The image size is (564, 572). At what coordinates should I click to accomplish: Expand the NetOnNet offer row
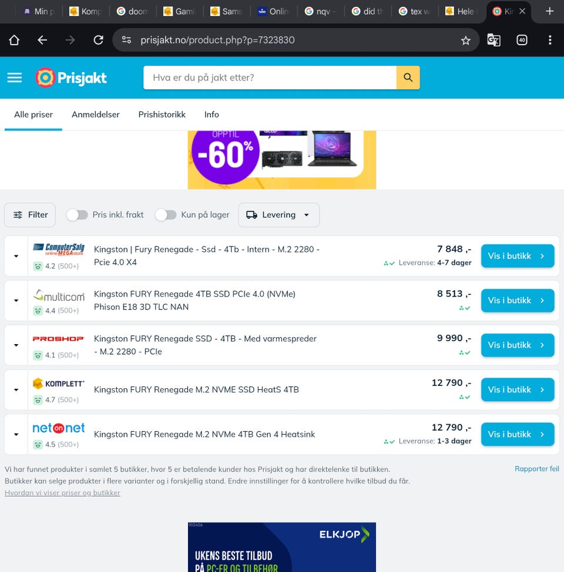16,435
